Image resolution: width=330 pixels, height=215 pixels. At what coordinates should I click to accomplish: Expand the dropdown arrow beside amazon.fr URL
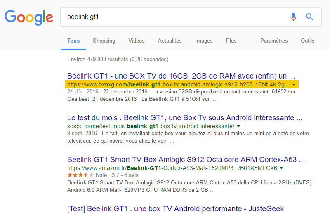click(281, 168)
